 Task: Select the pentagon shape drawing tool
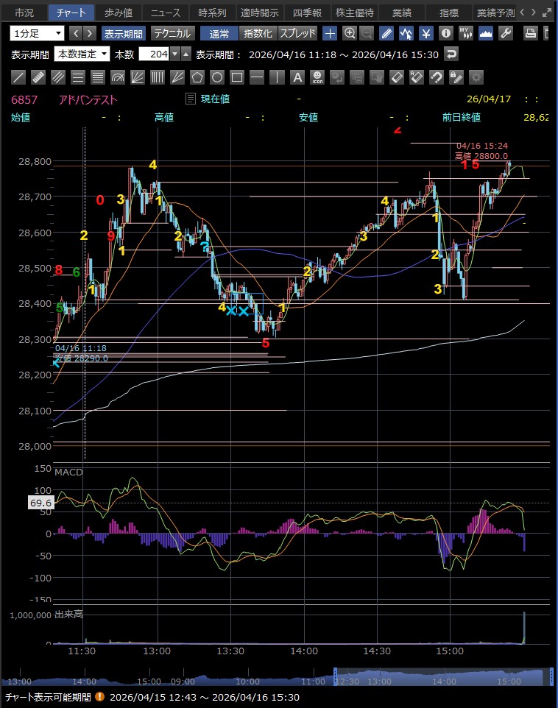(197, 77)
